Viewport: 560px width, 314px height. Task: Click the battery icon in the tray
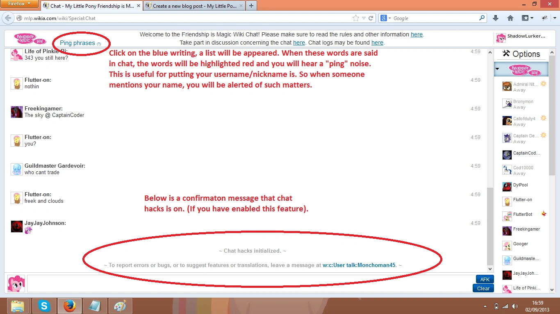(x=496, y=306)
